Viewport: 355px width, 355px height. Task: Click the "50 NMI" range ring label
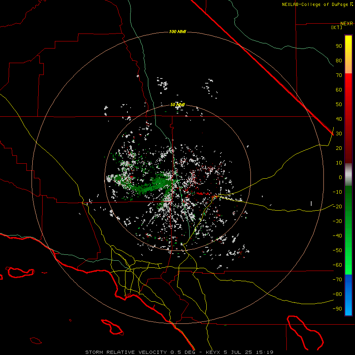pos(177,105)
